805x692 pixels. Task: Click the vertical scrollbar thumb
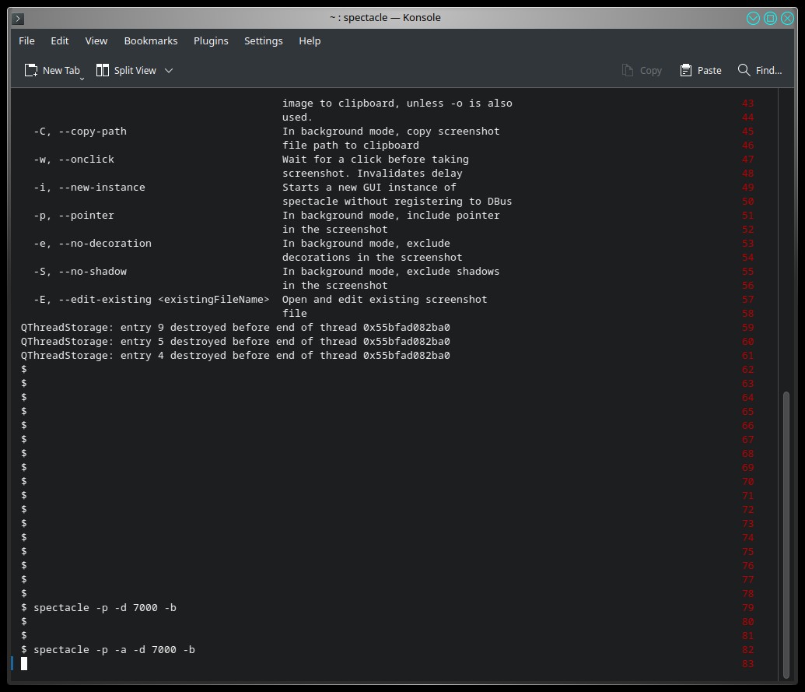tap(786, 534)
